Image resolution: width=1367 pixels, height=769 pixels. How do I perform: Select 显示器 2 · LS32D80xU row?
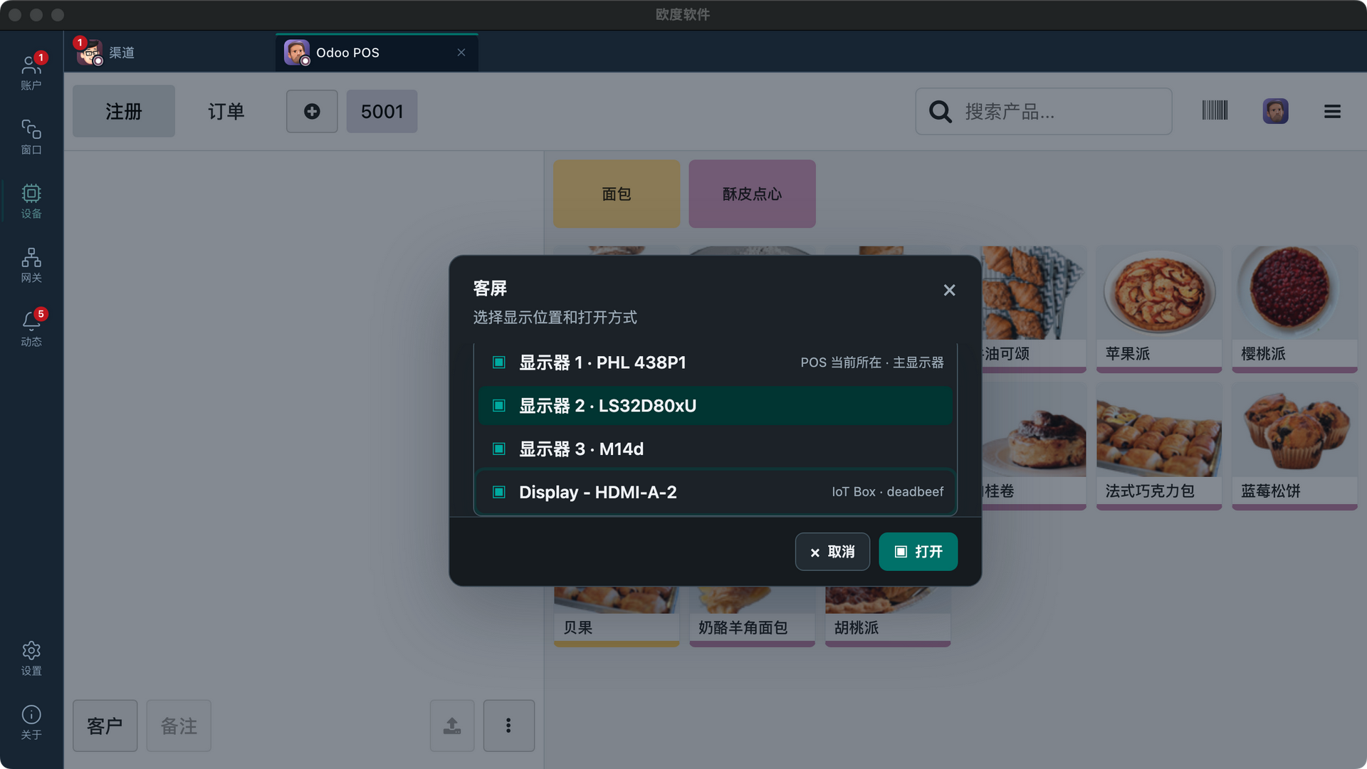point(716,406)
